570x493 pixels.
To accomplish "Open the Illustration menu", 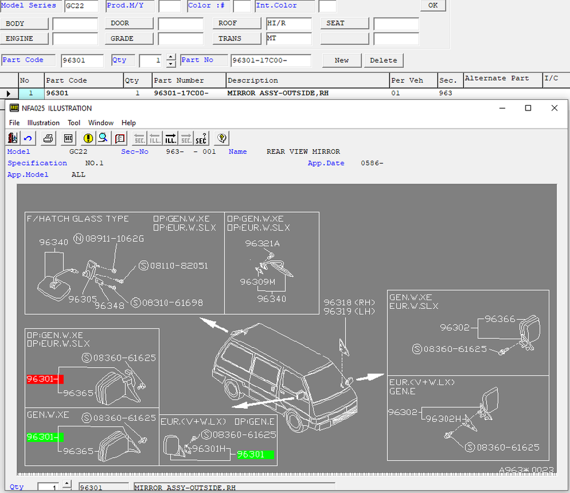I will 43,123.
